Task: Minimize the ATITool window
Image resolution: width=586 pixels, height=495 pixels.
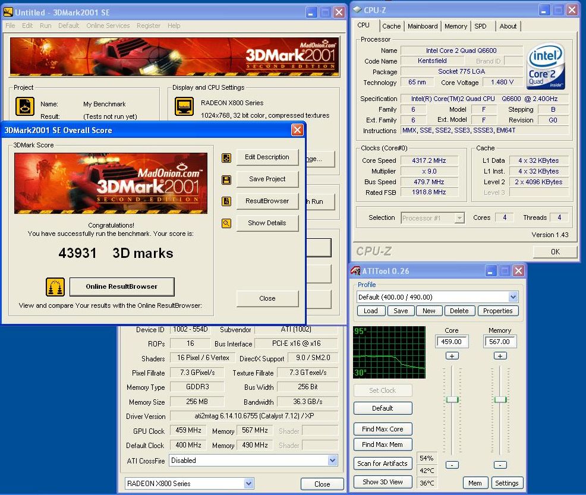Action: [491, 271]
